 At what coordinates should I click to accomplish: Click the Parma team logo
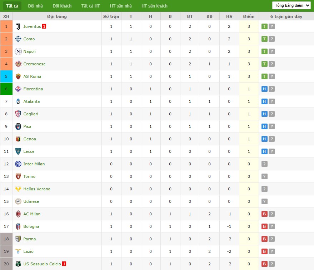pyautogui.click(x=18, y=239)
